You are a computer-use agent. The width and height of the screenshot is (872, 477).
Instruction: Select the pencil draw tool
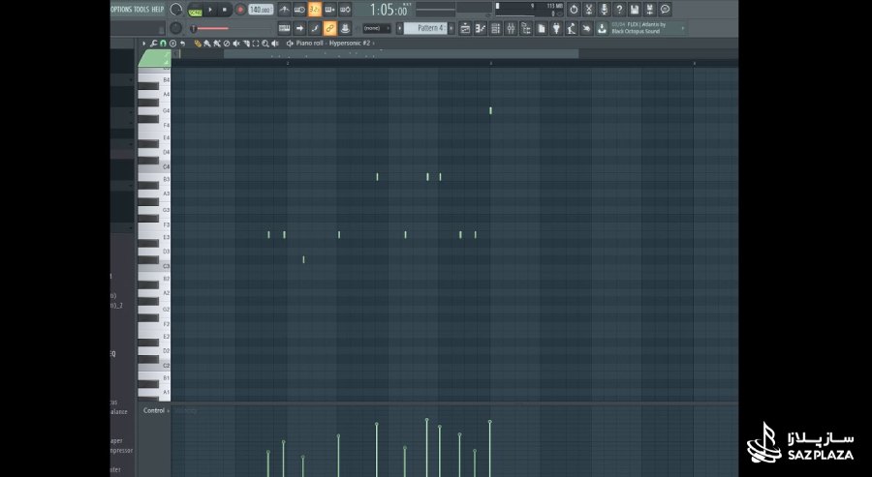click(198, 44)
